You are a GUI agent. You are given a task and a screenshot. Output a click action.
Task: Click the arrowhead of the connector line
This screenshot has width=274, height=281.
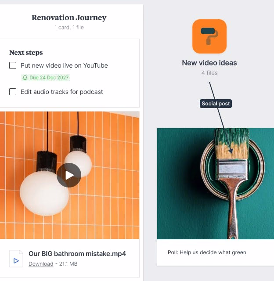point(230,151)
